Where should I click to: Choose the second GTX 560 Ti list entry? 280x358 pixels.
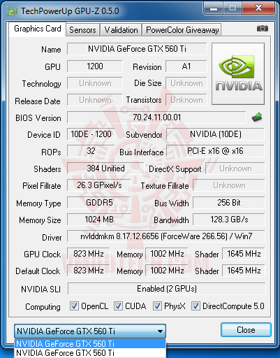tap(90, 352)
